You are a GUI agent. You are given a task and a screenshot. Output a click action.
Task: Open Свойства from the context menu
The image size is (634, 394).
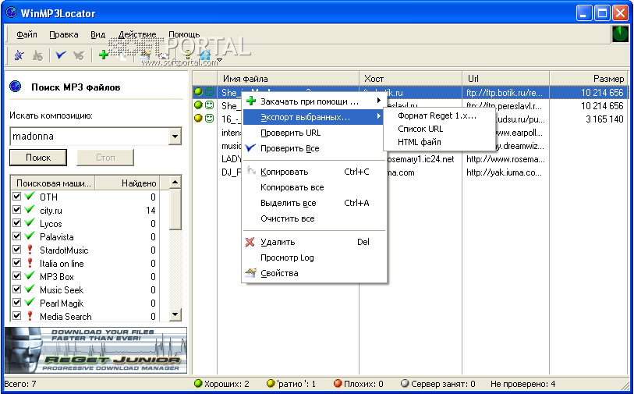[314, 273]
